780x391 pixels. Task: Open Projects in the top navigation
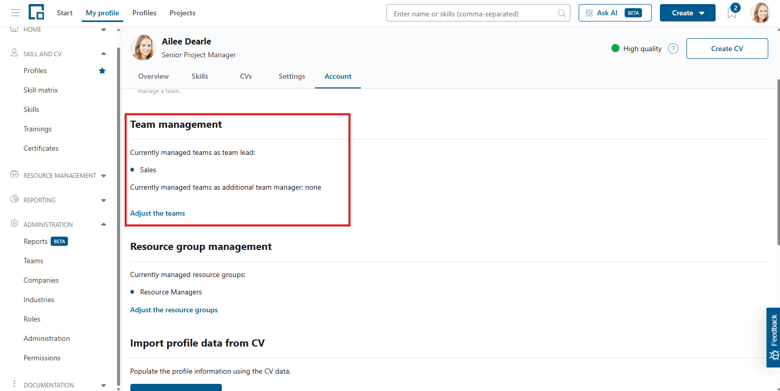pos(182,13)
